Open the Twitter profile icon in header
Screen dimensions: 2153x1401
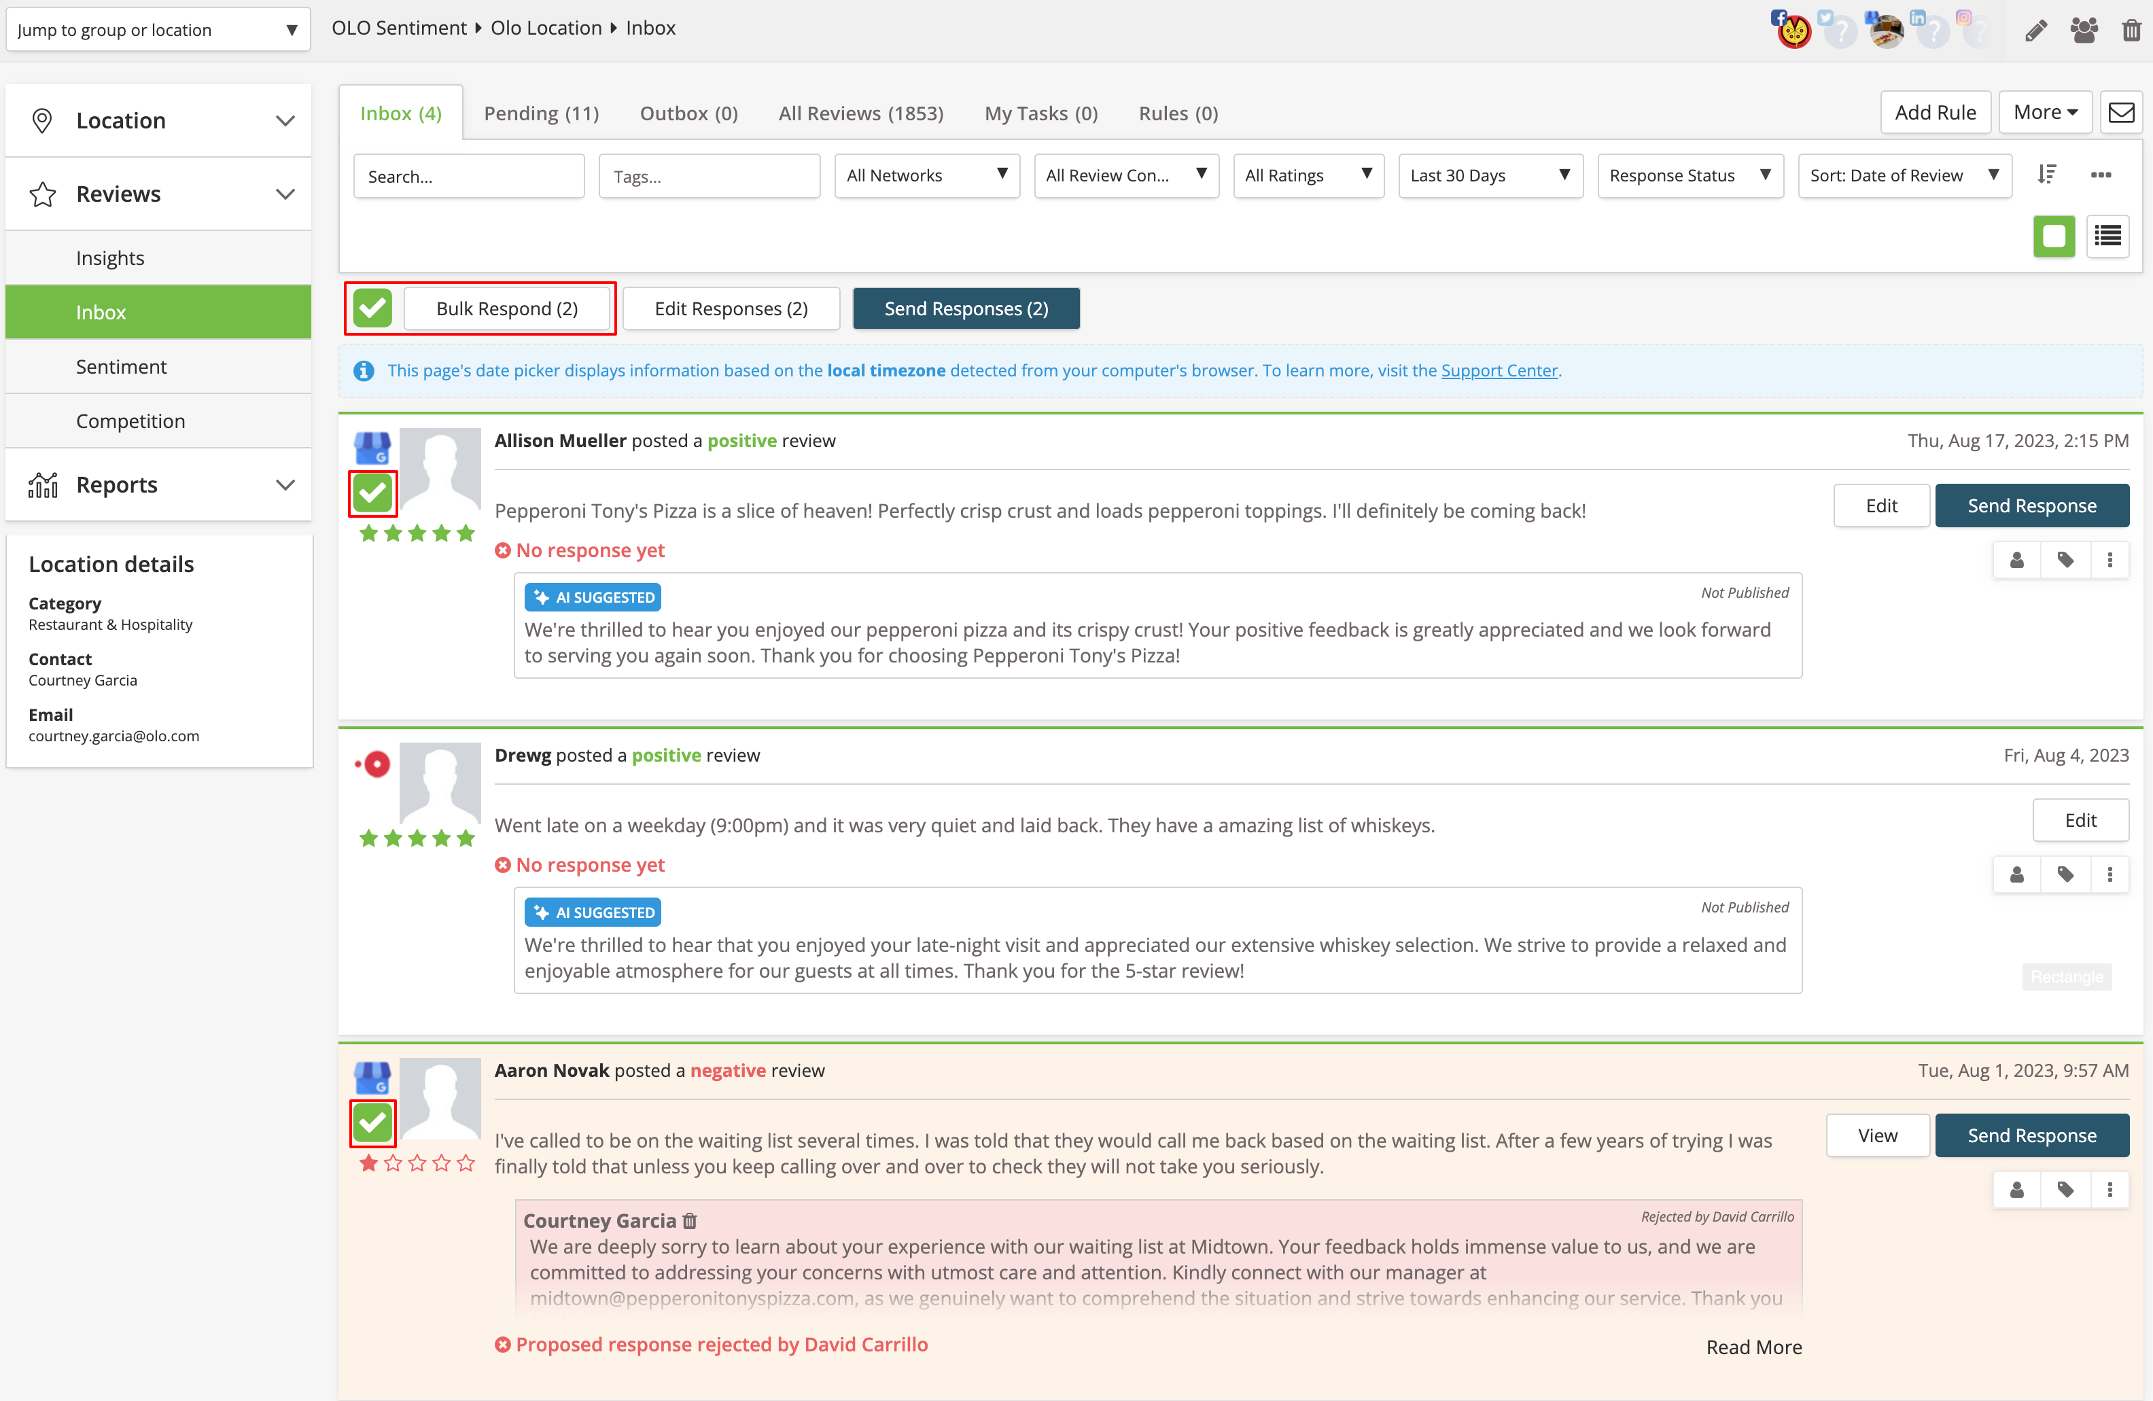click(x=1839, y=30)
